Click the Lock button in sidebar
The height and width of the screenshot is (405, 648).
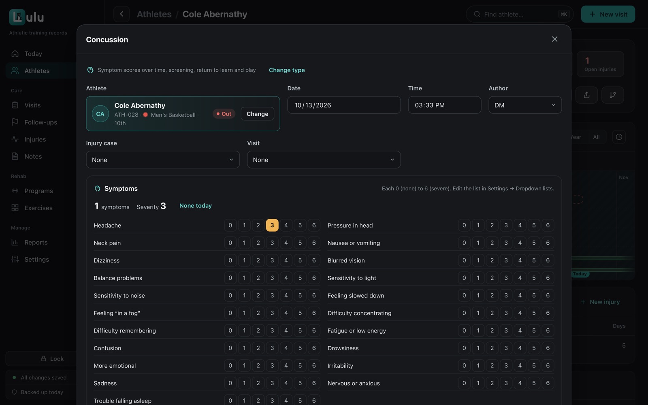point(41,359)
